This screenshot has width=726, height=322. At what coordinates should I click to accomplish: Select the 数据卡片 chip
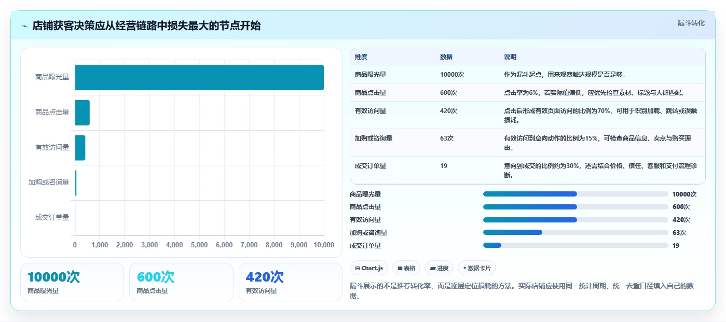(x=477, y=268)
